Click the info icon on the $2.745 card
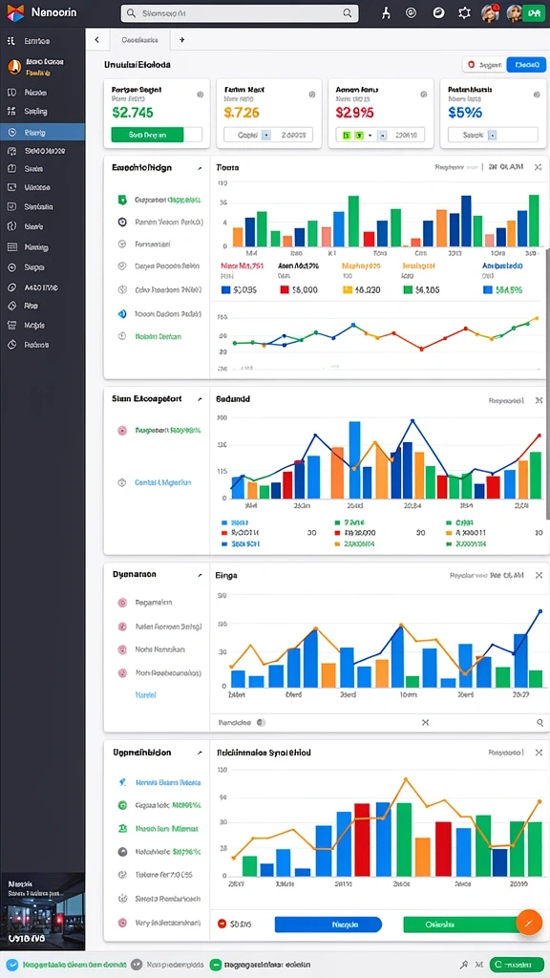 point(201,95)
